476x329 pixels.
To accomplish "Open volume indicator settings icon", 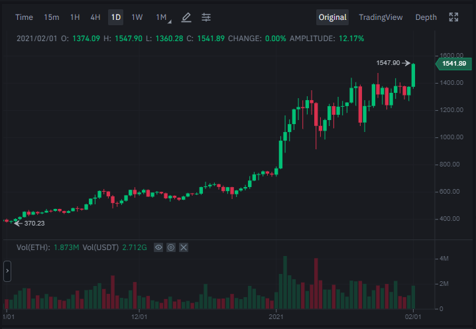I will (x=171, y=247).
